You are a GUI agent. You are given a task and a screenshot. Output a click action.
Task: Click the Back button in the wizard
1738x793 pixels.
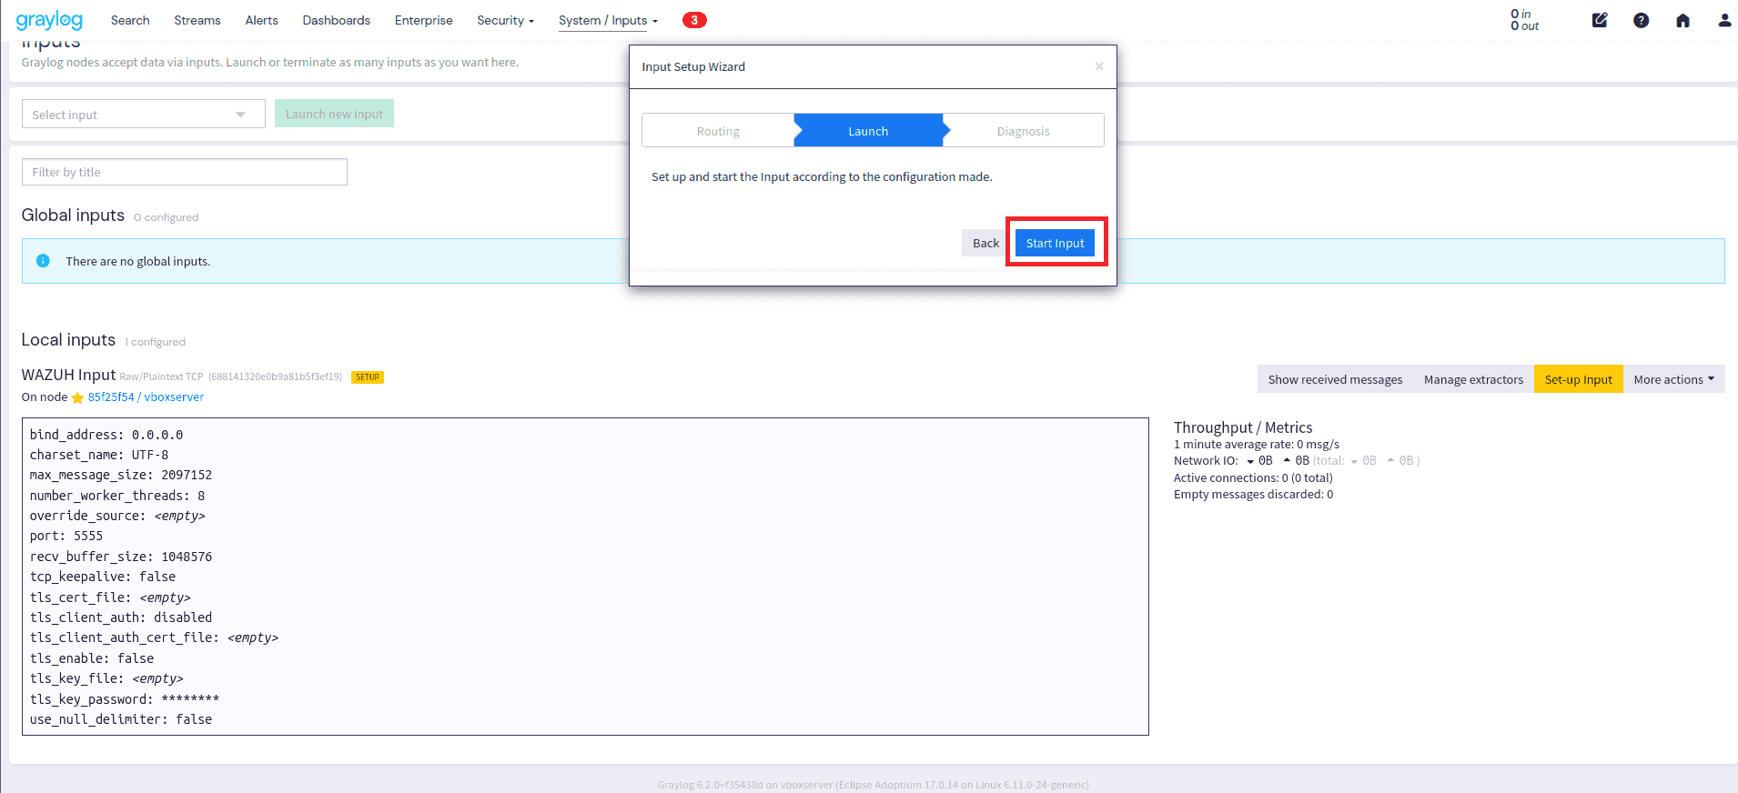tap(985, 243)
